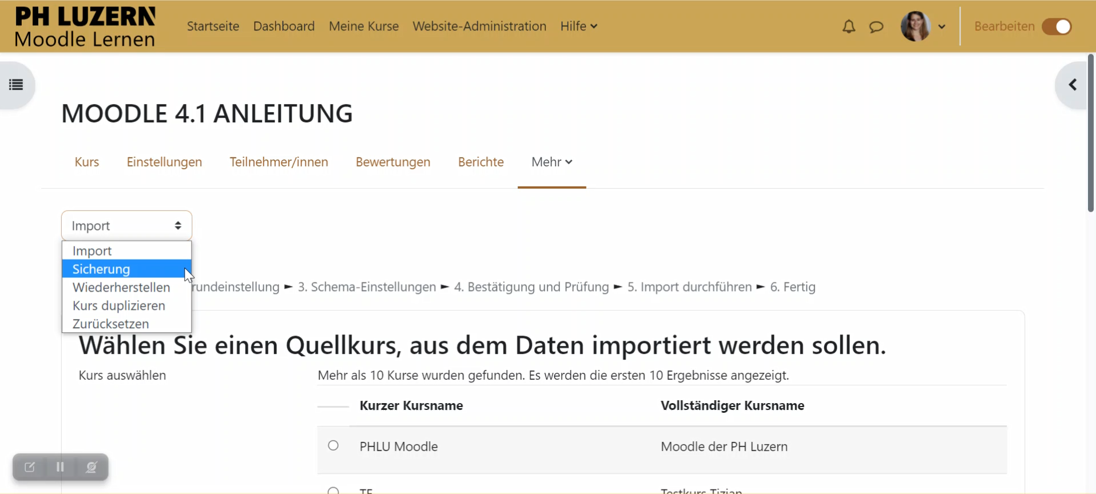1096x494 pixels.
Task: Click Moodle der PH Luzern cell
Action: pyautogui.click(x=724, y=447)
